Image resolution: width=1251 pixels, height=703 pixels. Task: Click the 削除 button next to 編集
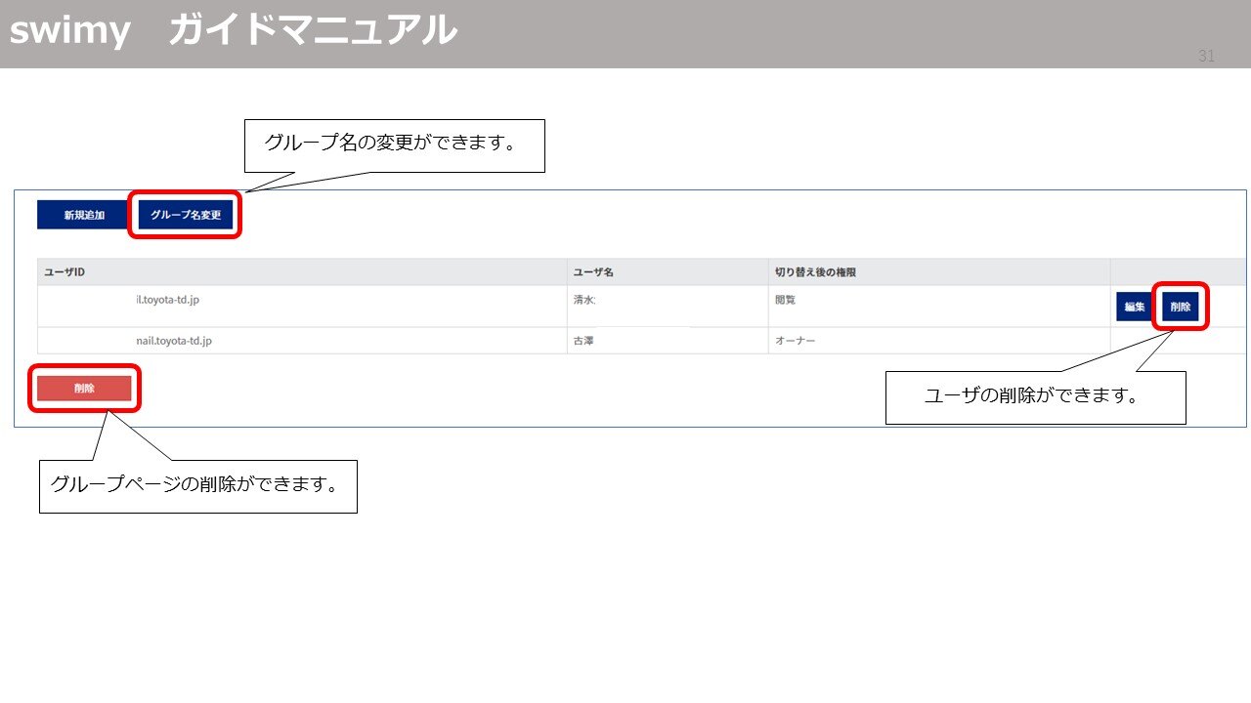(x=1181, y=307)
